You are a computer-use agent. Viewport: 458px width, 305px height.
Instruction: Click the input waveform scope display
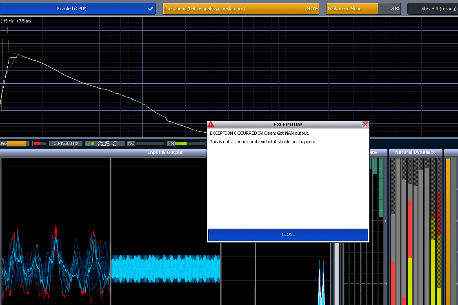coord(56,232)
